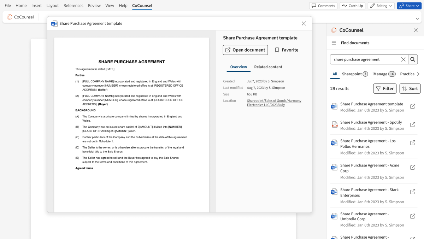Select Share Purchase Agreement - Acme Corp result

(x=370, y=168)
